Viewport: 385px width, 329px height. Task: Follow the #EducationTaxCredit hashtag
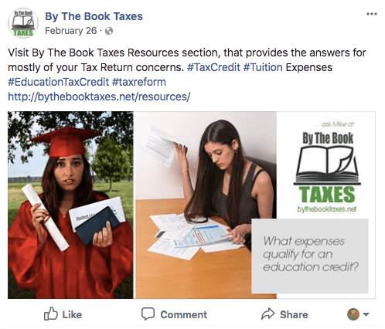59,82
